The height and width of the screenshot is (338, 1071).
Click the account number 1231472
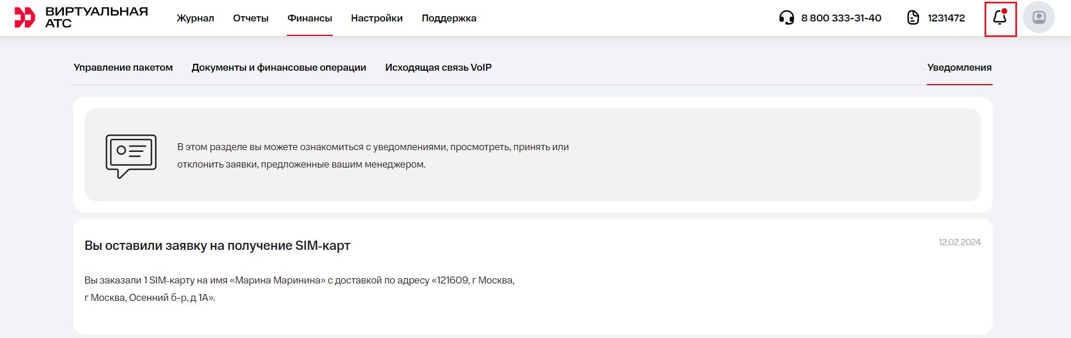[946, 18]
